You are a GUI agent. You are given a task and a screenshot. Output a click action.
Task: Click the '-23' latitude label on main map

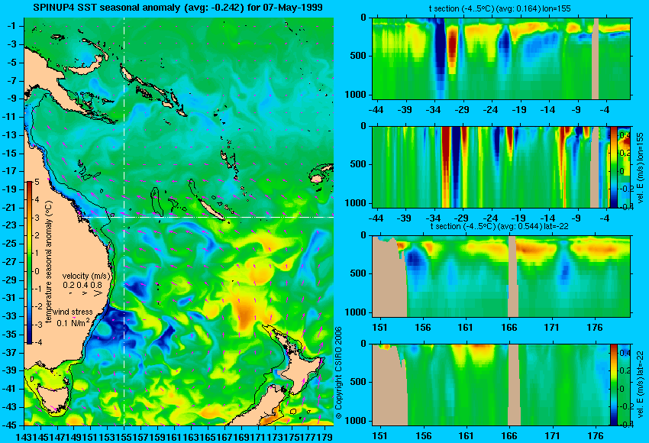(x=10, y=225)
